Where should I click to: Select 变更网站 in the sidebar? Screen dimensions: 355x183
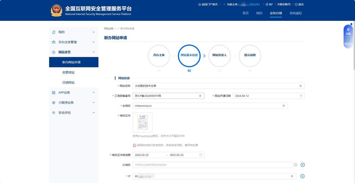coord(68,72)
